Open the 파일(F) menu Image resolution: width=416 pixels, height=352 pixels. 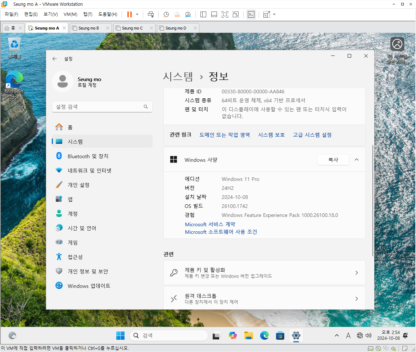[x=12, y=14]
